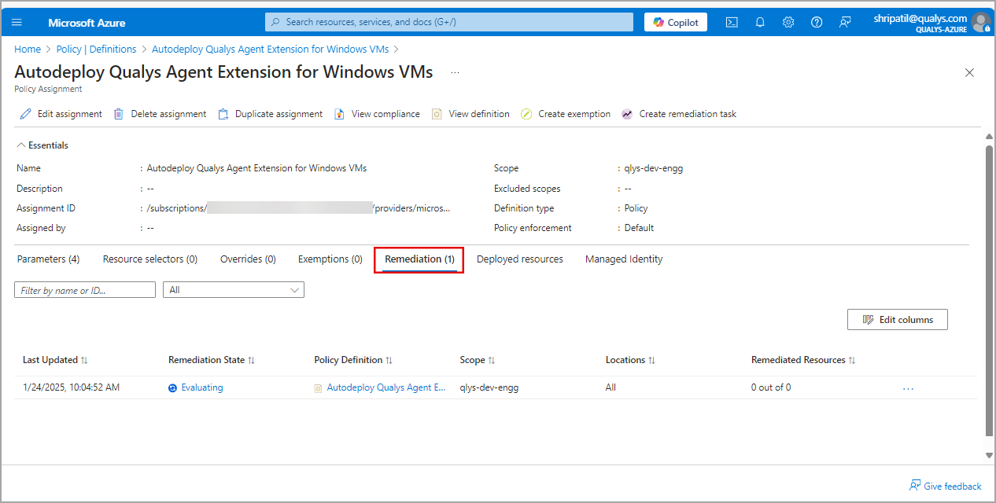Open the remediation row ellipsis menu
The height and width of the screenshot is (503, 996).
908,387
